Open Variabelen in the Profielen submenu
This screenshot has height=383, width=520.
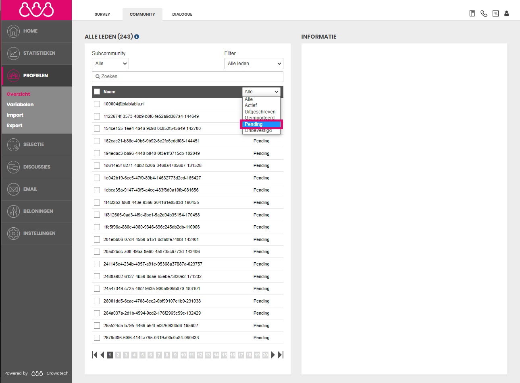pyautogui.click(x=20, y=105)
